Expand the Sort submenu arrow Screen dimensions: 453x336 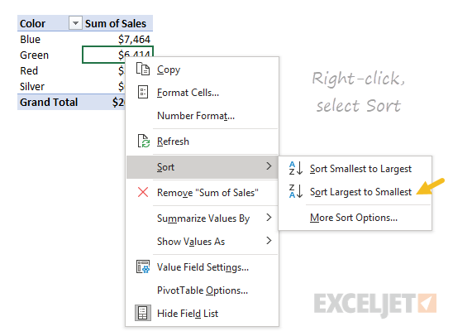(269, 166)
